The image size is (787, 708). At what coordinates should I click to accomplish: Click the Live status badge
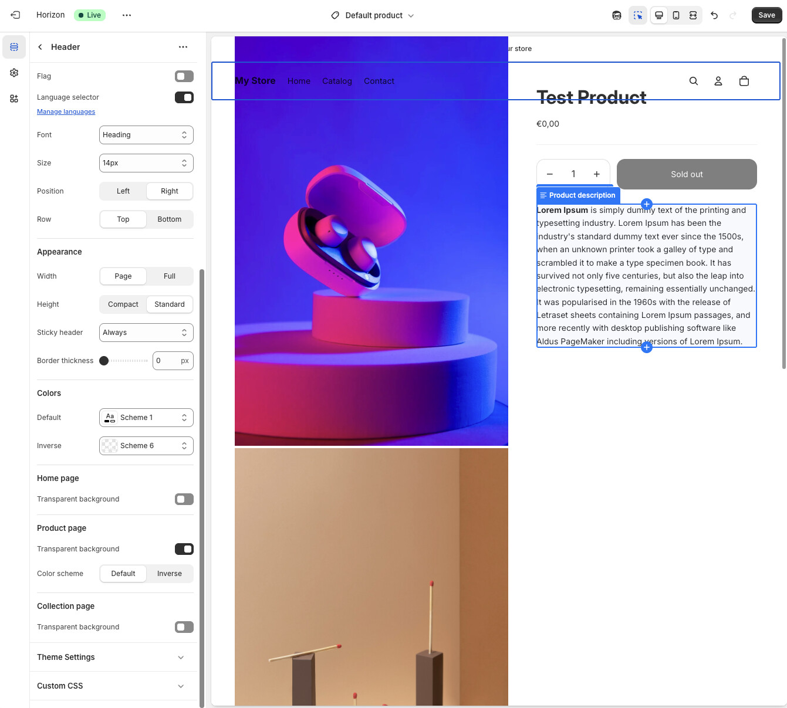coord(90,15)
